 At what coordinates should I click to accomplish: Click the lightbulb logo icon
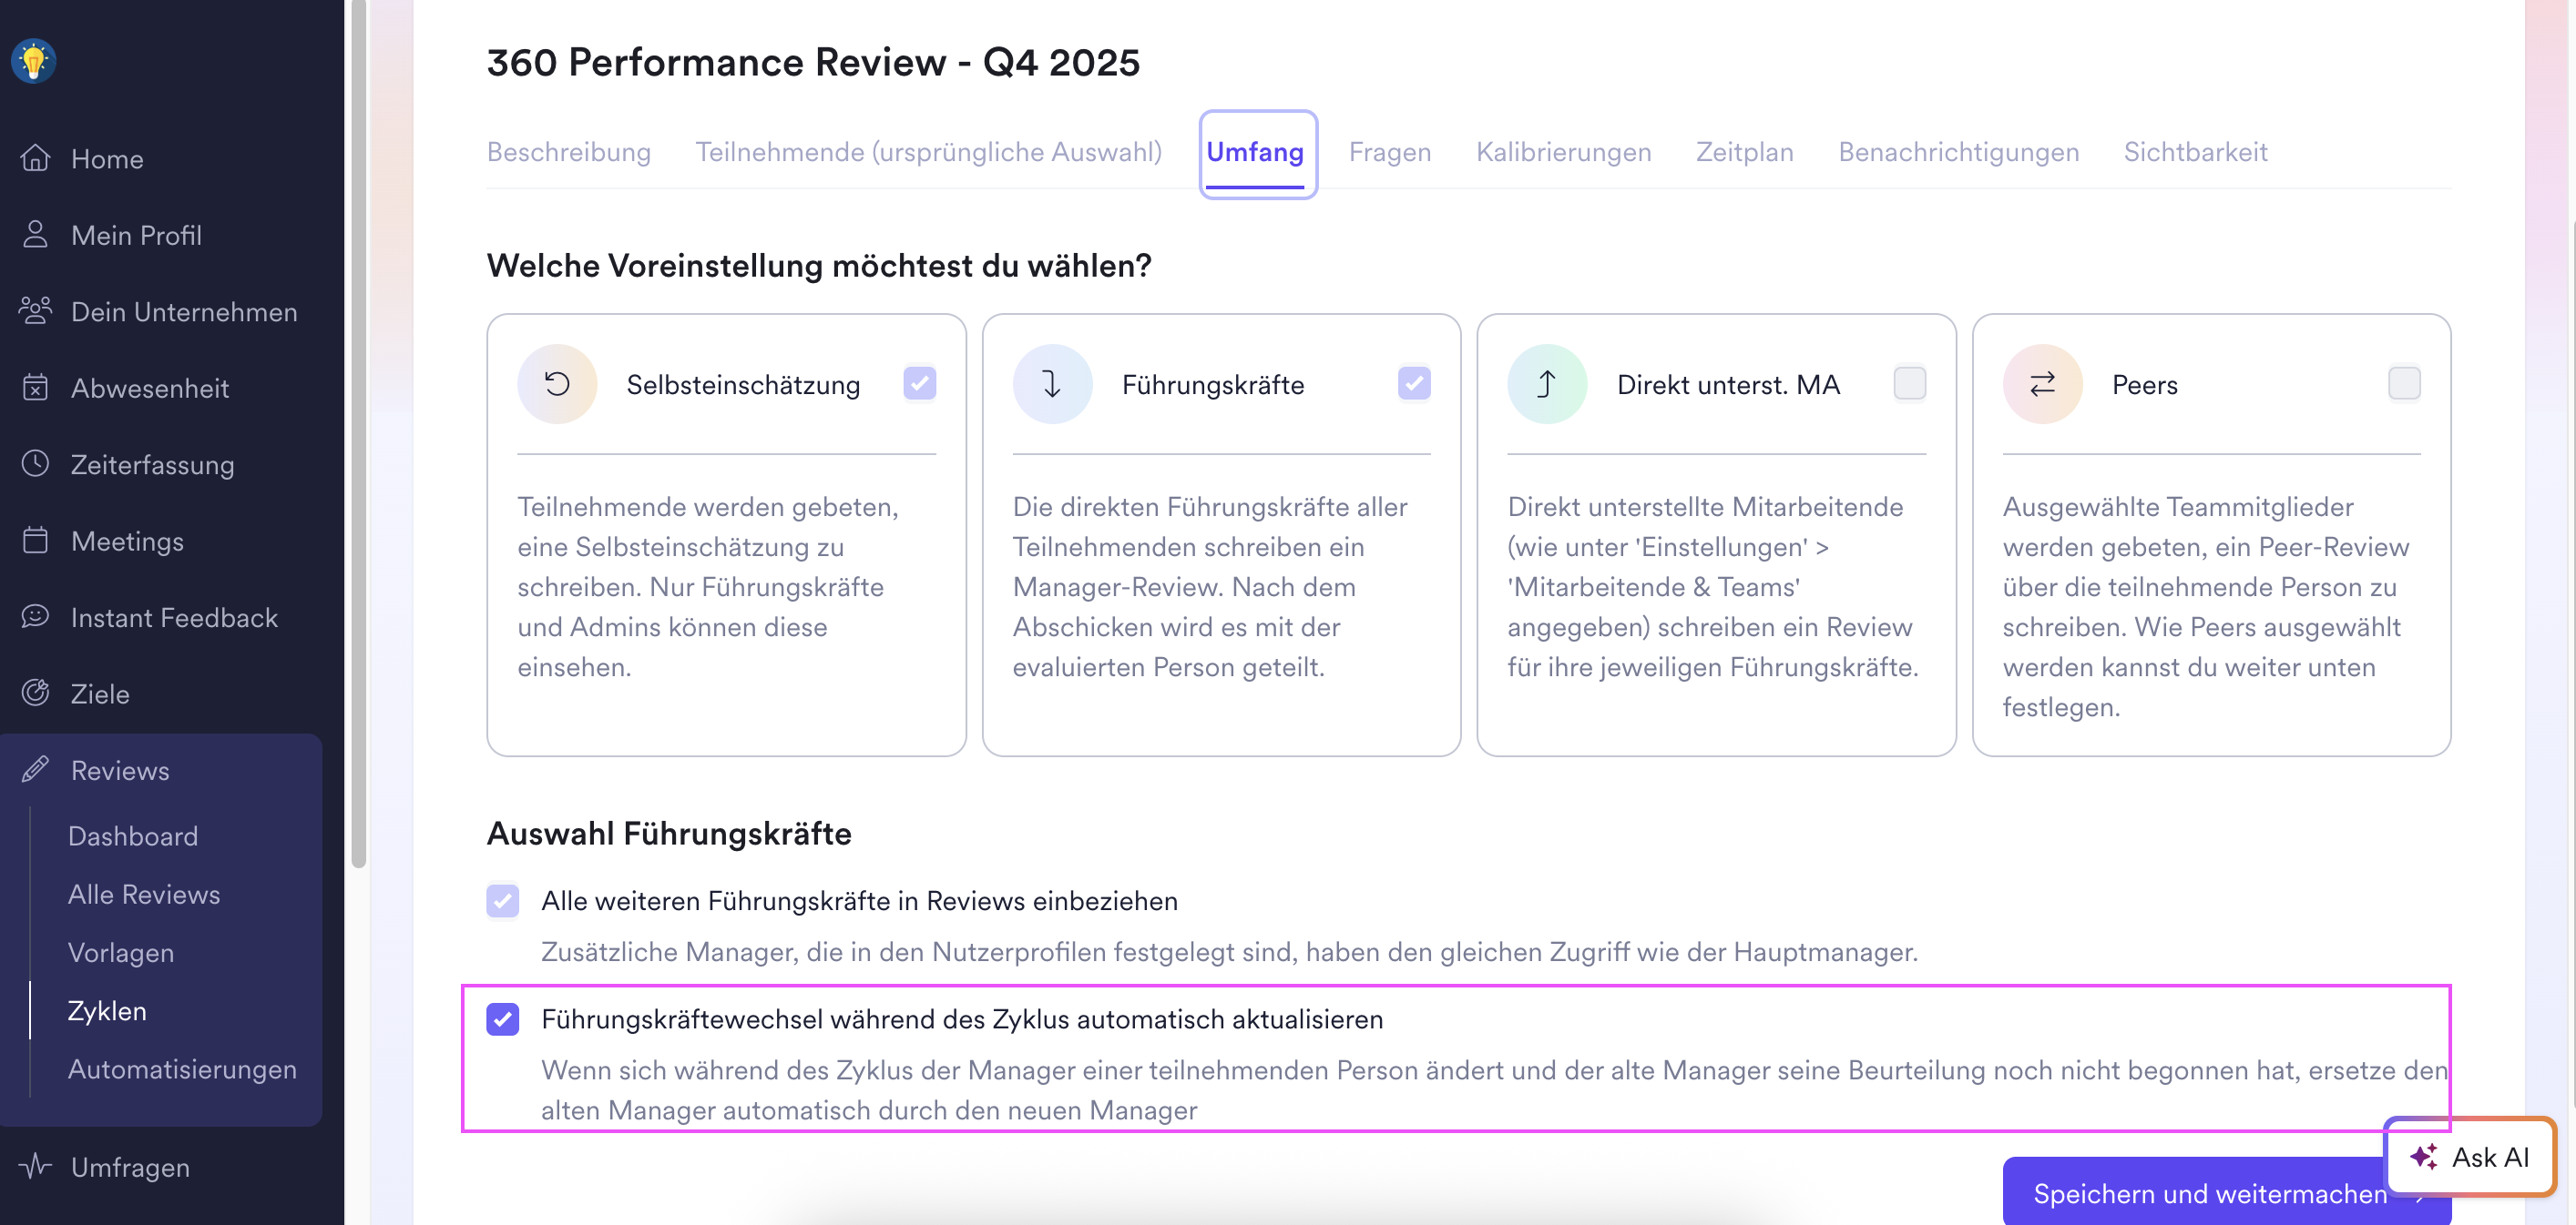coord(33,61)
